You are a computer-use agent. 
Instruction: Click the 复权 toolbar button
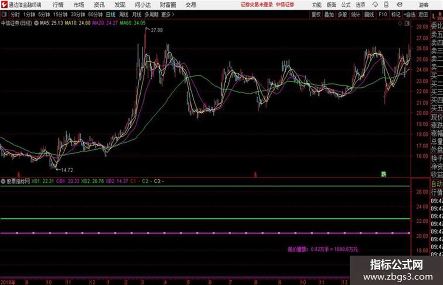pyautogui.click(x=316, y=15)
